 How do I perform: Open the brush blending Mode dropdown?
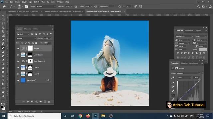click(46, 7)
